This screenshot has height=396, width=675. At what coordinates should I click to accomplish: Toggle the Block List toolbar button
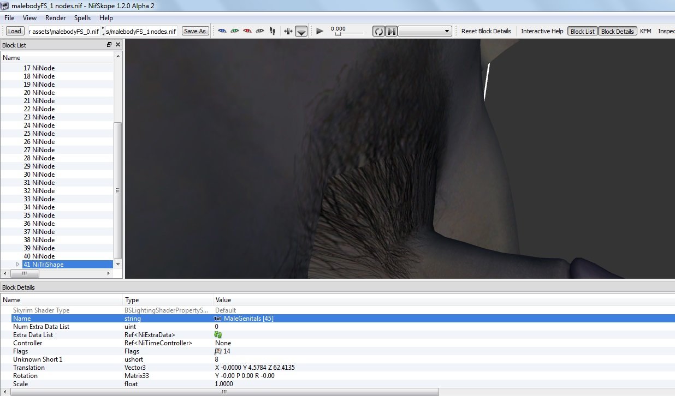pos(582,31)
